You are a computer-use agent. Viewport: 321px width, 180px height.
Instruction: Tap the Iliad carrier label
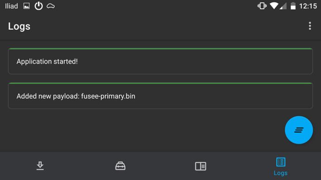pyautogui.click(x=11, y=6)
